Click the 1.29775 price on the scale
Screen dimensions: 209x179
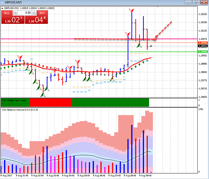point(203,80)
